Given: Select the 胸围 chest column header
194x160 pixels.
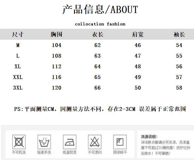Looking at the screenshot, I should tap(56, 34).
